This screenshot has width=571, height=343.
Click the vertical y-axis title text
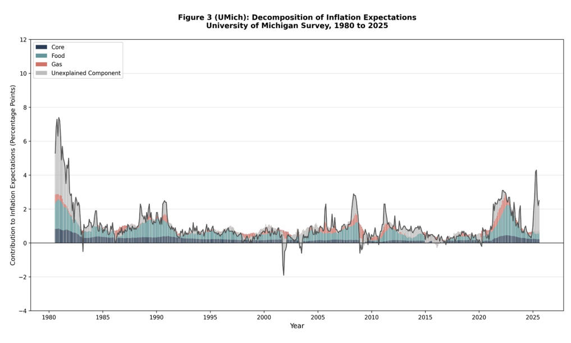(13, 175)
